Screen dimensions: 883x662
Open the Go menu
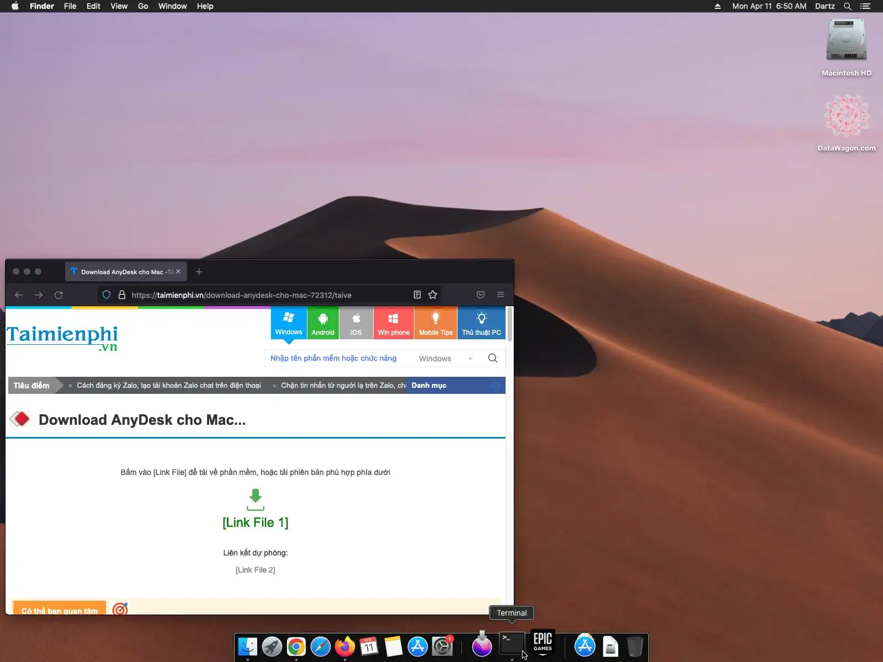point(143,6)
